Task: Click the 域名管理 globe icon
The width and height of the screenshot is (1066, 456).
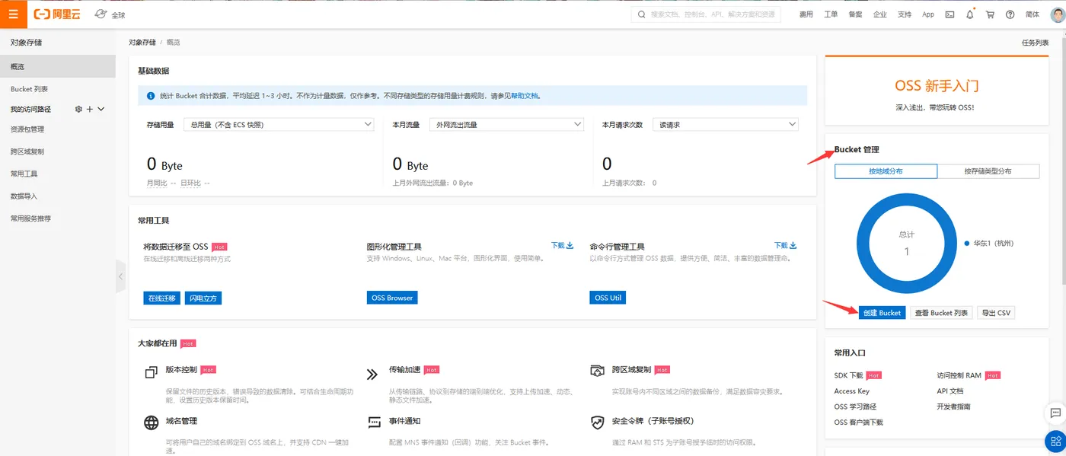Action: pos(151,423)
